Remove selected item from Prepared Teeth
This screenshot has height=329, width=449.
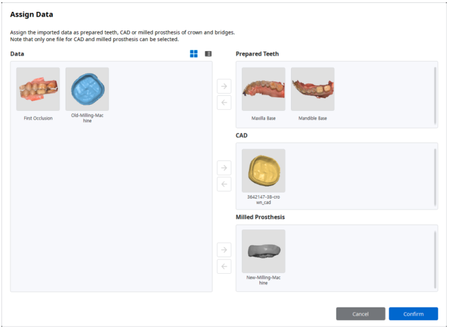pyautogui.click(x=224, y=102)
